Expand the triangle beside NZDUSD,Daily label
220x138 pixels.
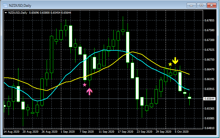6,13
